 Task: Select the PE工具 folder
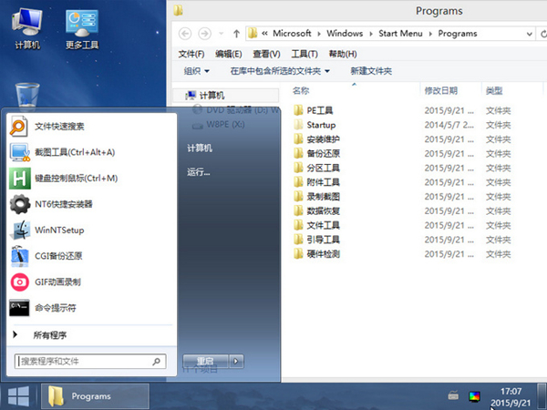point(320,110)
